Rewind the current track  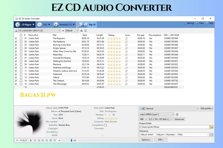pyautogui.click(x=39, y=141)
